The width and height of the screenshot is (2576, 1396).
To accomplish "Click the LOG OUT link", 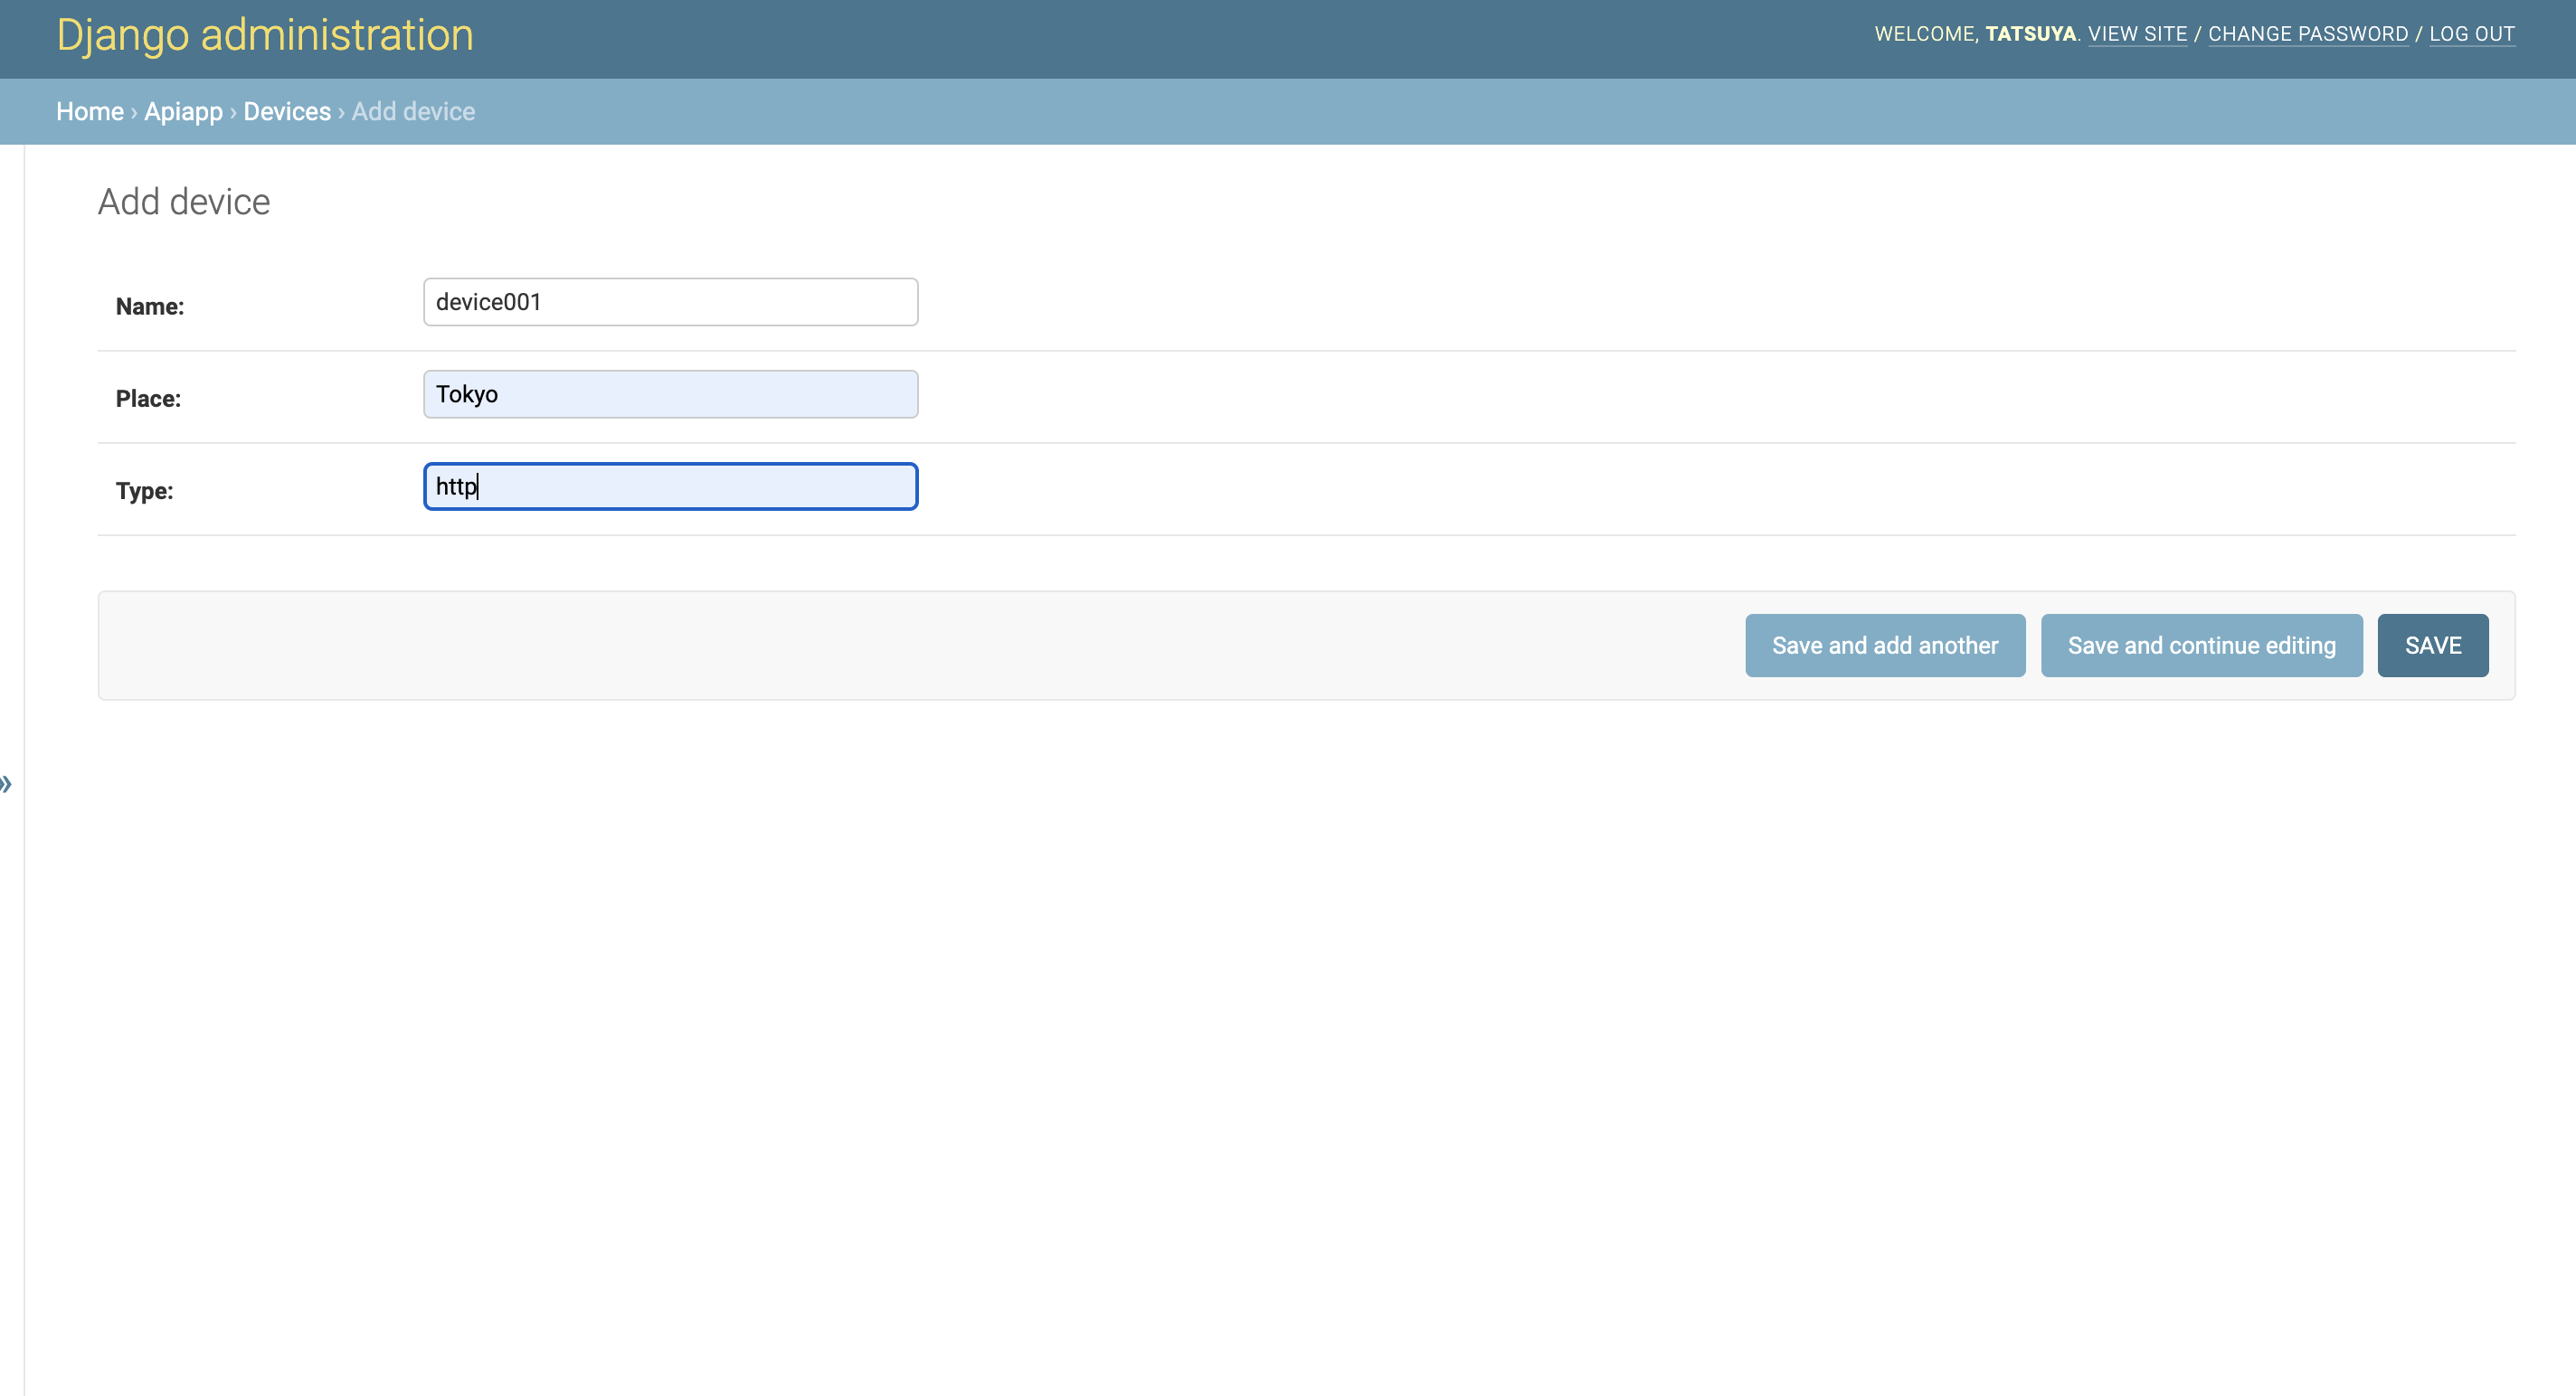I will (2471, 34).
